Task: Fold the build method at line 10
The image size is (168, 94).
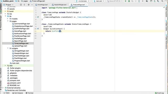Action: 41,29
